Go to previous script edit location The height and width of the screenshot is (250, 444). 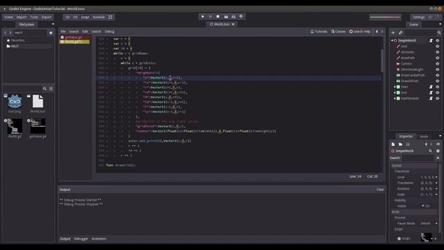pos(377,31)
